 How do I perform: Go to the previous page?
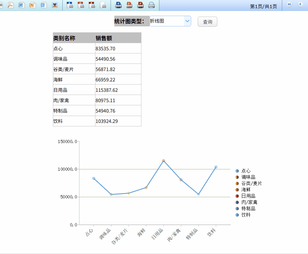tap(300, 4)
